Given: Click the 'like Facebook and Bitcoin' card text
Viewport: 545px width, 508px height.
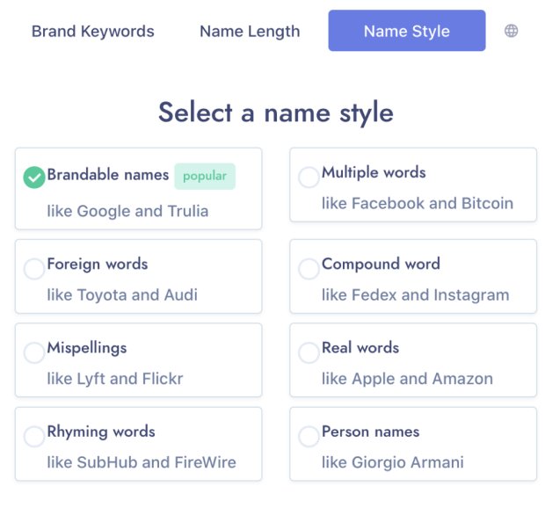Looking at the screenshot, I should pyautogui.click(x=417, y=203).
